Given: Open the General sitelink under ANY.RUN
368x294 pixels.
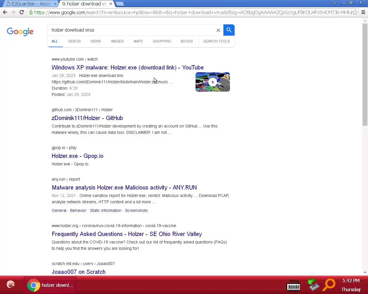Looking at the screenshot, I should (x=59, y=210).
